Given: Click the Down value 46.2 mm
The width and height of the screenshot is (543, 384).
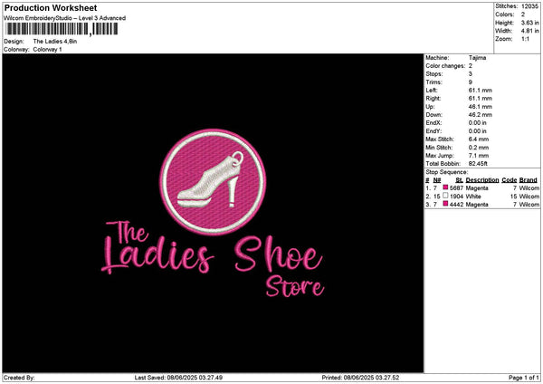Looking at the screenshot, I should [x=480, y=115].
